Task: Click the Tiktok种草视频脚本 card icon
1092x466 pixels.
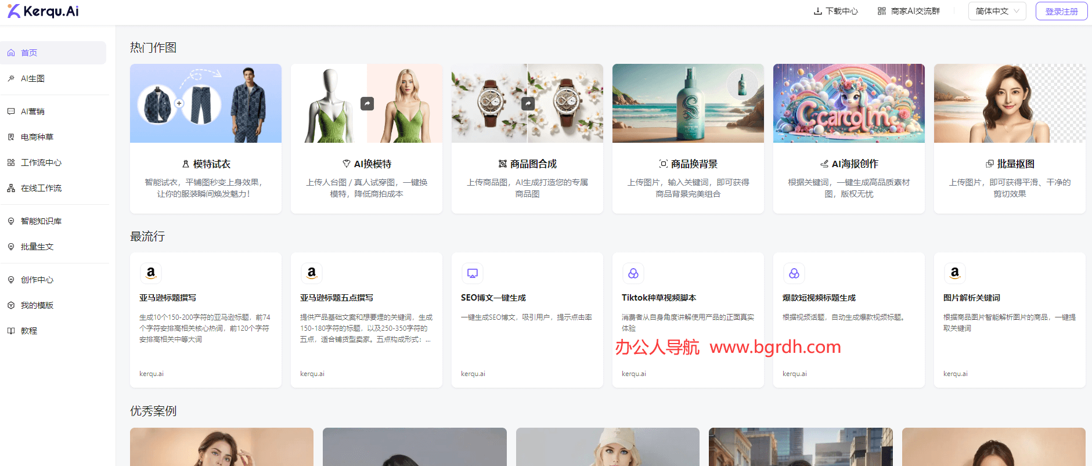Action: [x=633, y=273]
